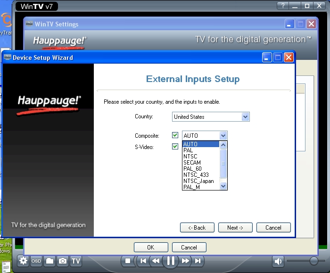Click the WinTV Settings title bar icon
This screenshot has height=273, width=330.
pos(29,24)
